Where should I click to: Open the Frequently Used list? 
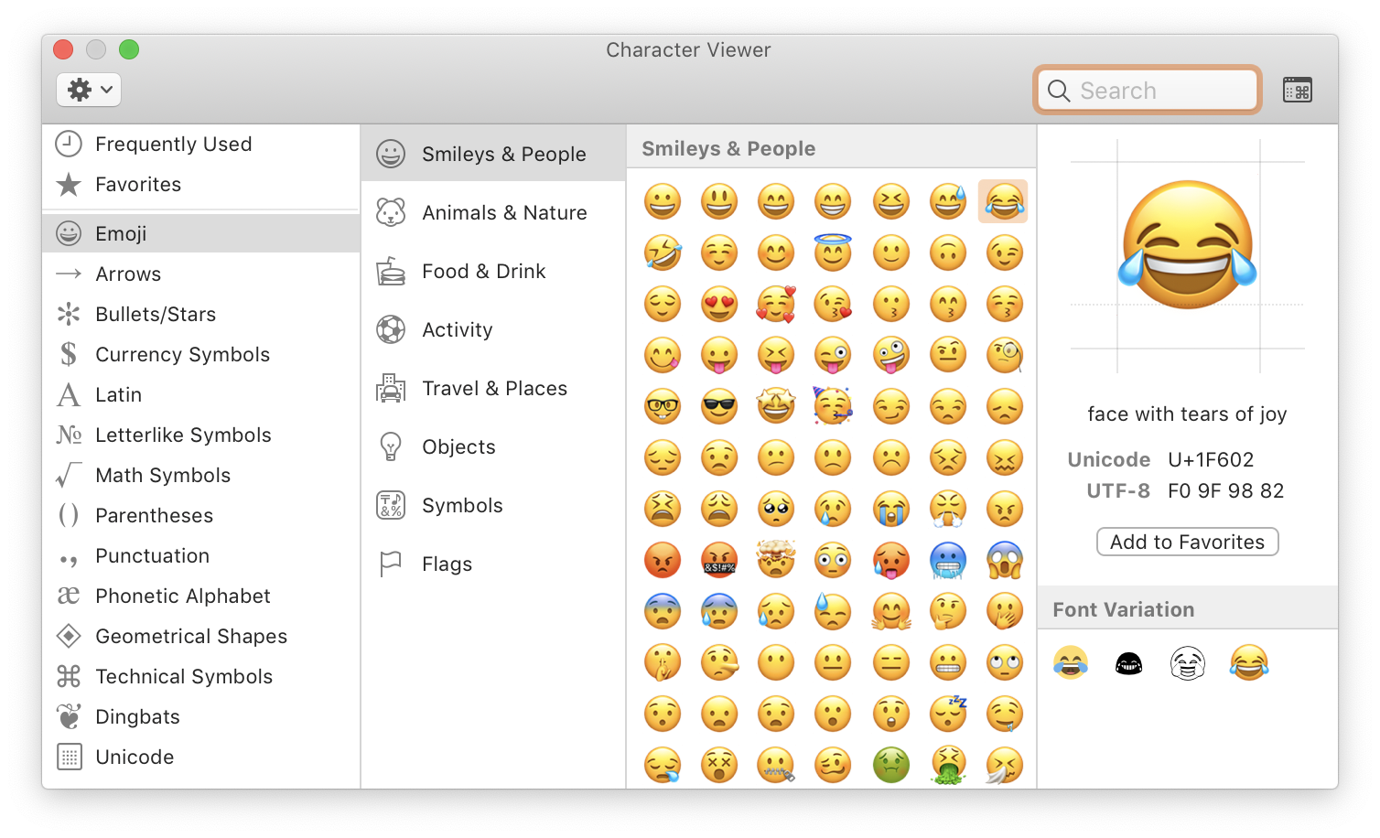tap(173, 145)
